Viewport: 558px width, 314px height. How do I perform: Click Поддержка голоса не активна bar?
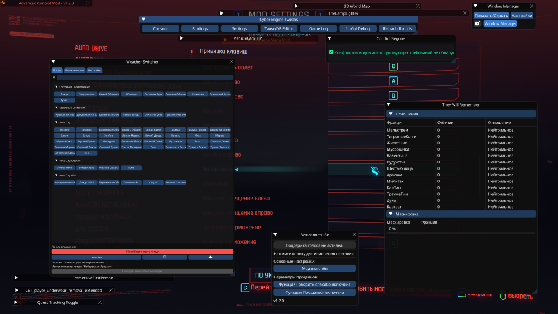coord(315,245)
